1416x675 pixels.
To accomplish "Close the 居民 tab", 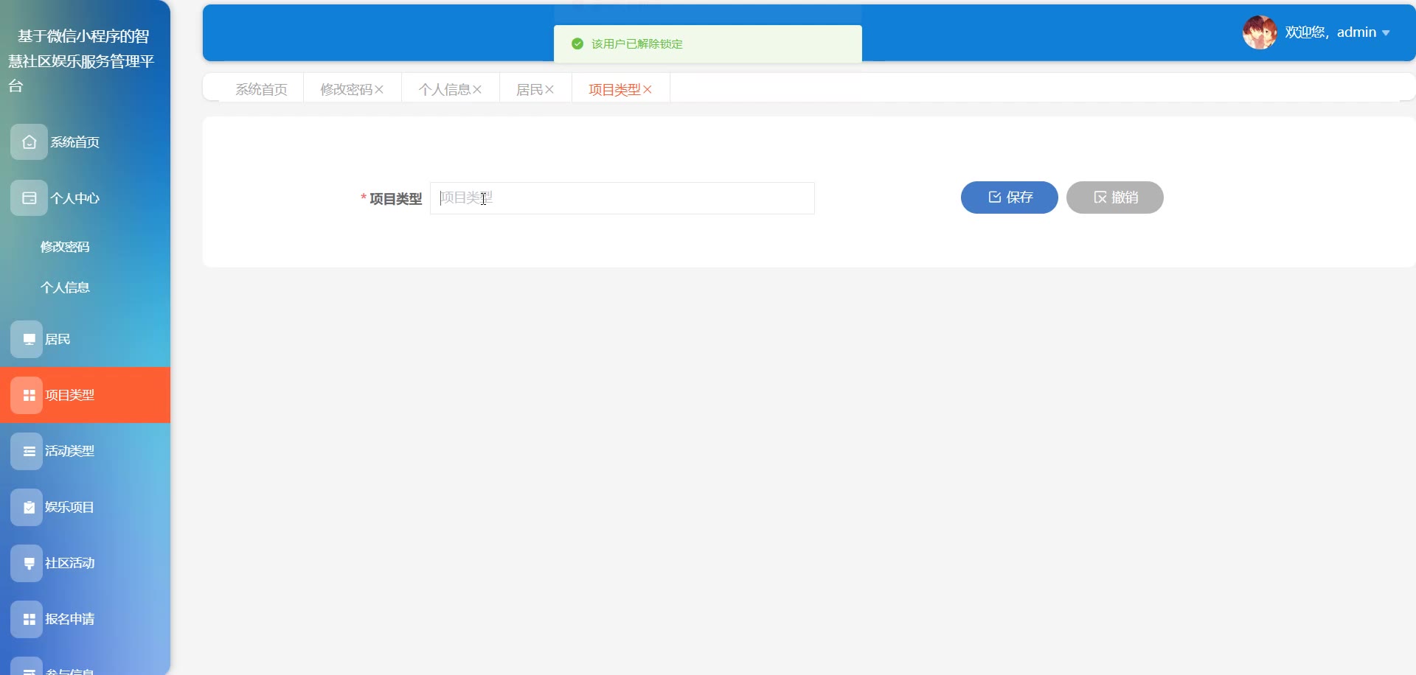I will click(x=549, y=90).
